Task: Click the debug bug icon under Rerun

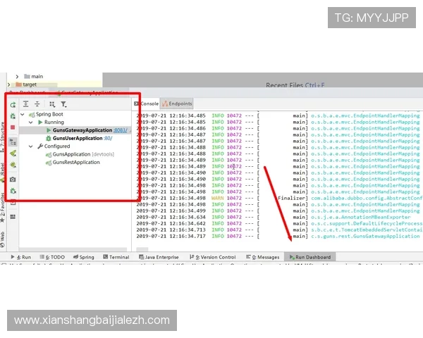Action: coord(13,115)
